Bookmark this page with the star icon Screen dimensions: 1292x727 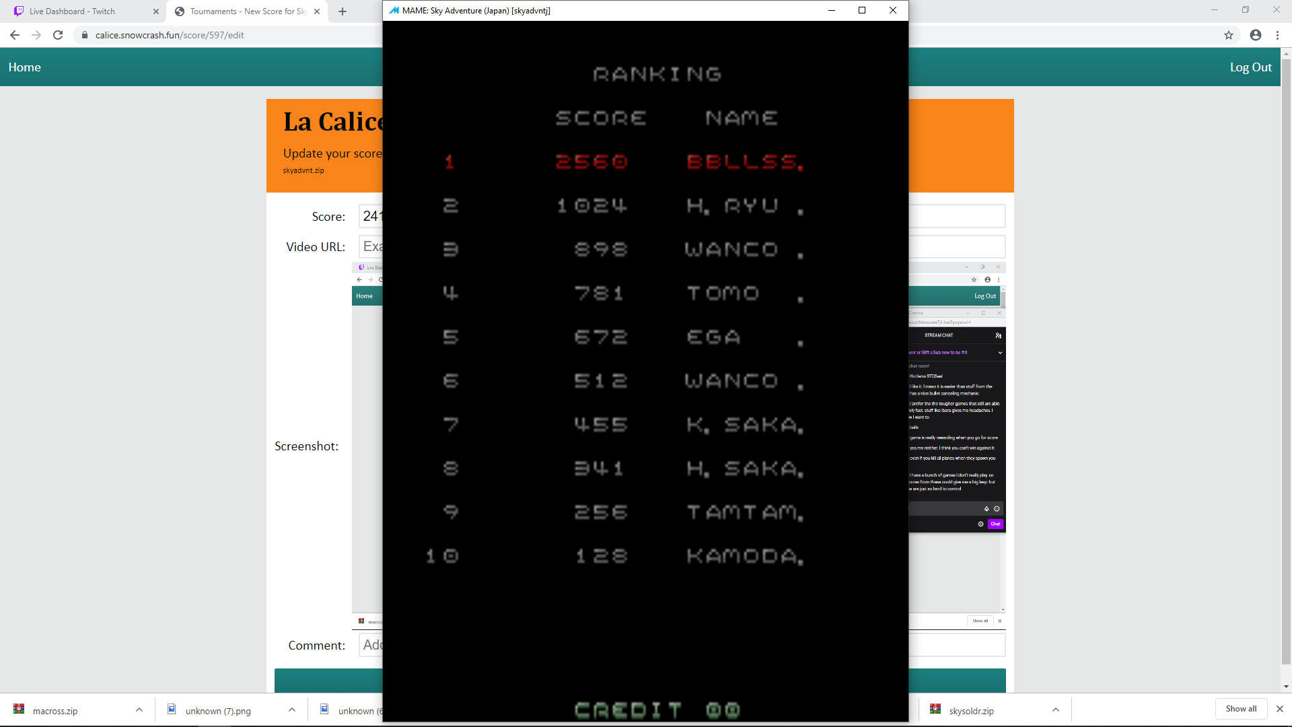tap(1229, 35)
